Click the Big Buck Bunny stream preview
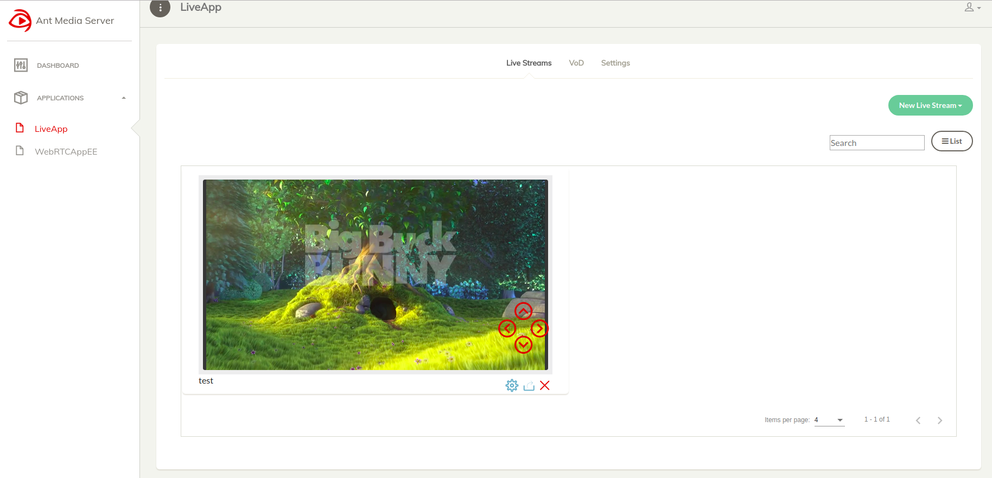This screenshot has width=992, height=478. (x=376, y=275)
